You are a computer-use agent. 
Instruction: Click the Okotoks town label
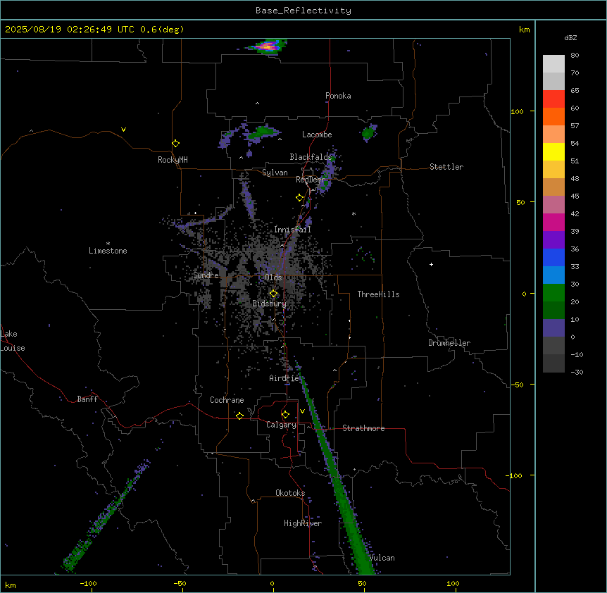pos(290,493)
